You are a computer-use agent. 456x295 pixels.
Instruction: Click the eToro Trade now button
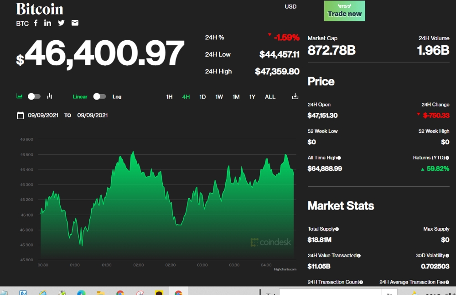tap(345, 11)
